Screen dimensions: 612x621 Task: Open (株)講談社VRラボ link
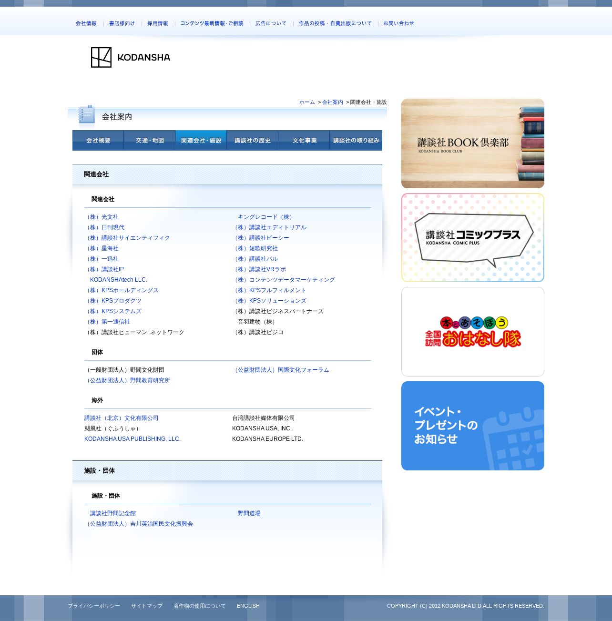259,269
